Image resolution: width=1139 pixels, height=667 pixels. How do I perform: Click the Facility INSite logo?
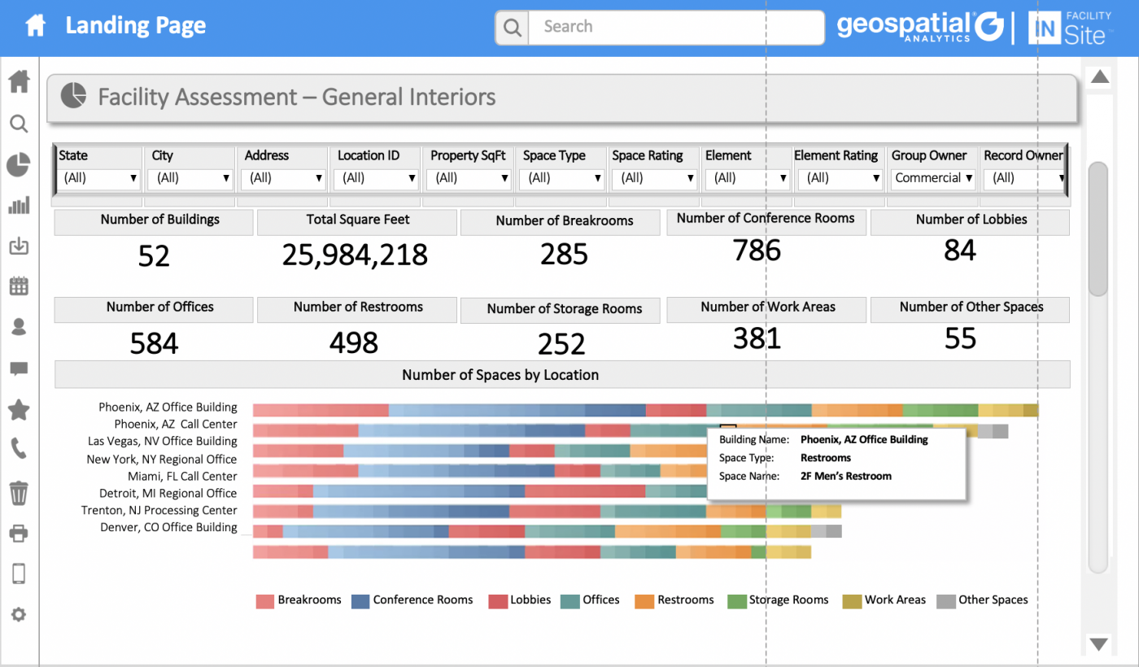click(1068, 27)
